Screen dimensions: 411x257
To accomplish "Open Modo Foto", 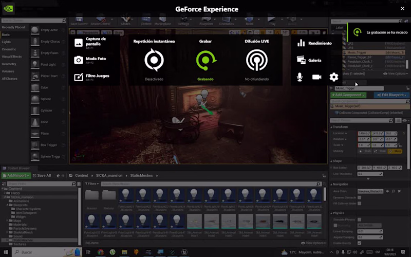I will 90,60.
